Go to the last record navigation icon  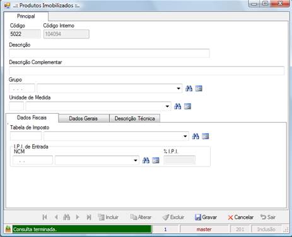89,217
